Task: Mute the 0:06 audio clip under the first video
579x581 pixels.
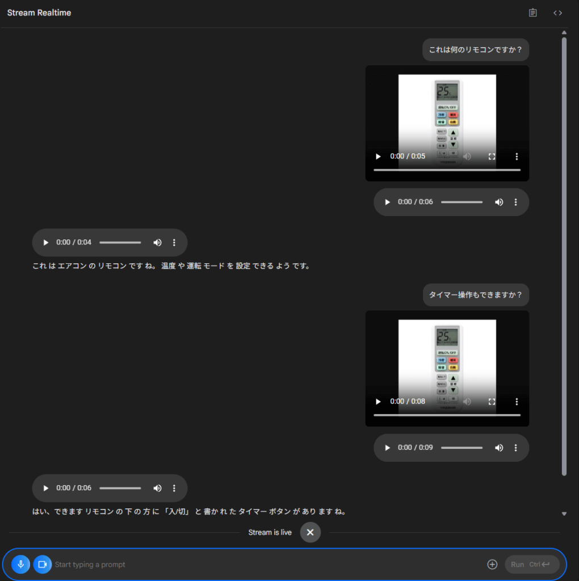Action: point(499,202)
